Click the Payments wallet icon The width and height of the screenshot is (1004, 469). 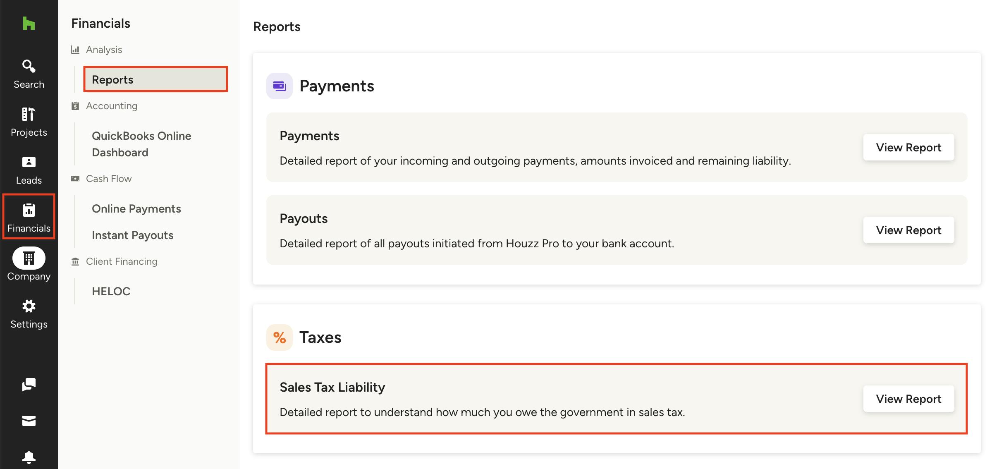279,86
